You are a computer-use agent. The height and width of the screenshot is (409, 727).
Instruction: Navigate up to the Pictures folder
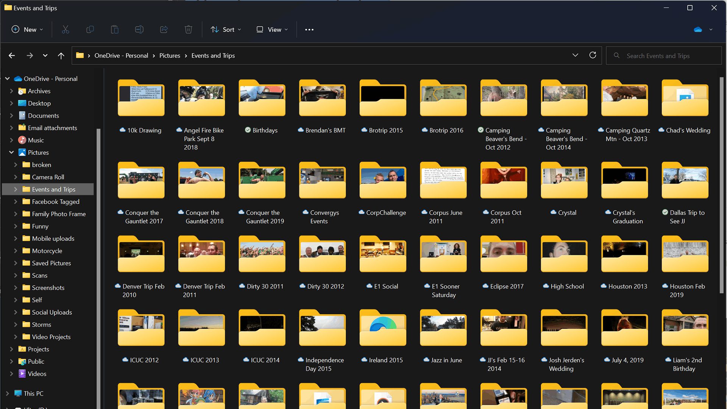point(61,55)
